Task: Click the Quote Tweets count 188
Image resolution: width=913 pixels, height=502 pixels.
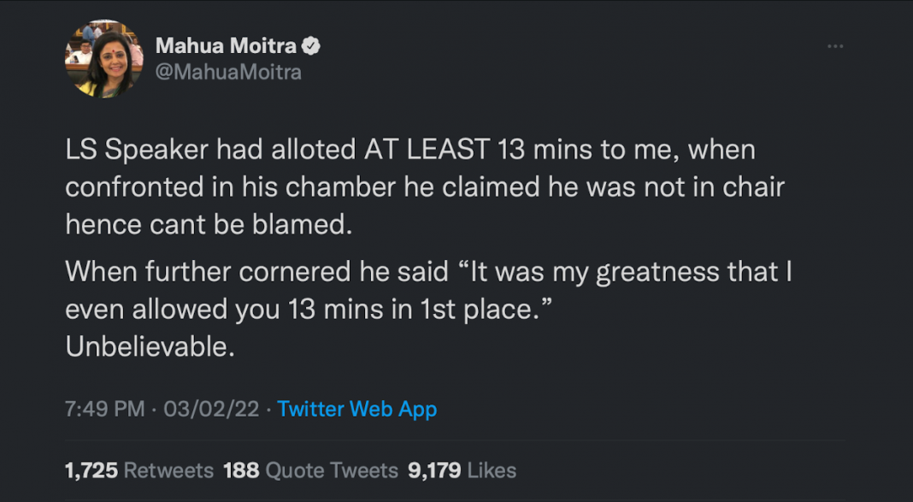Action: tap(243, 470)
